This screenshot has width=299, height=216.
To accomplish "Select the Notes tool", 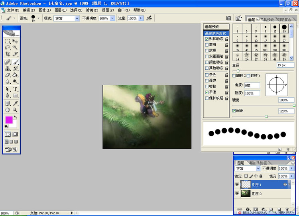I will 8,104.
